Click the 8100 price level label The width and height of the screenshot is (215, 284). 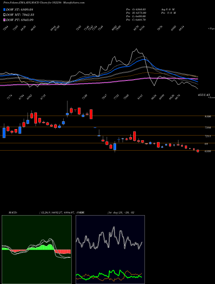coord(208,117)
